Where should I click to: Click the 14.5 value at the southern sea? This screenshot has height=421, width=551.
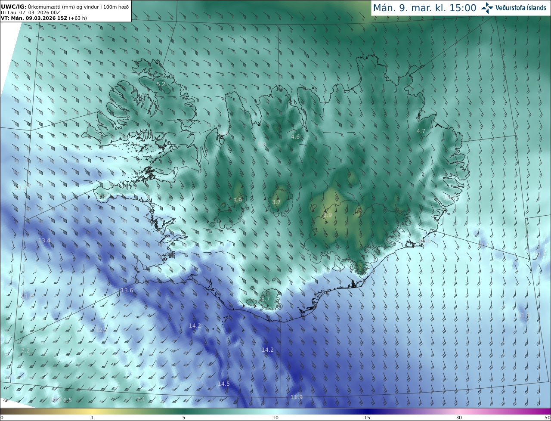224,384
